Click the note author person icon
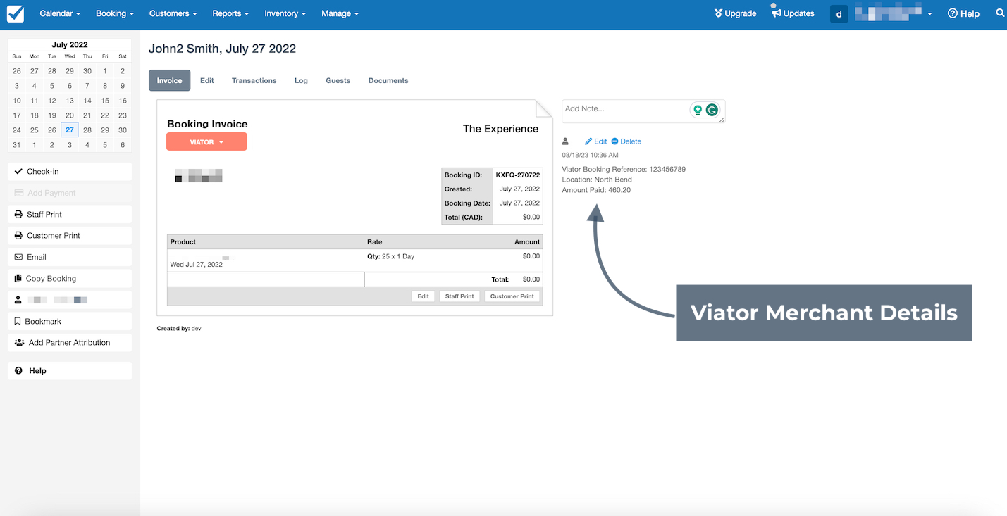This screenshot has height=516, width=1007. 565,141
